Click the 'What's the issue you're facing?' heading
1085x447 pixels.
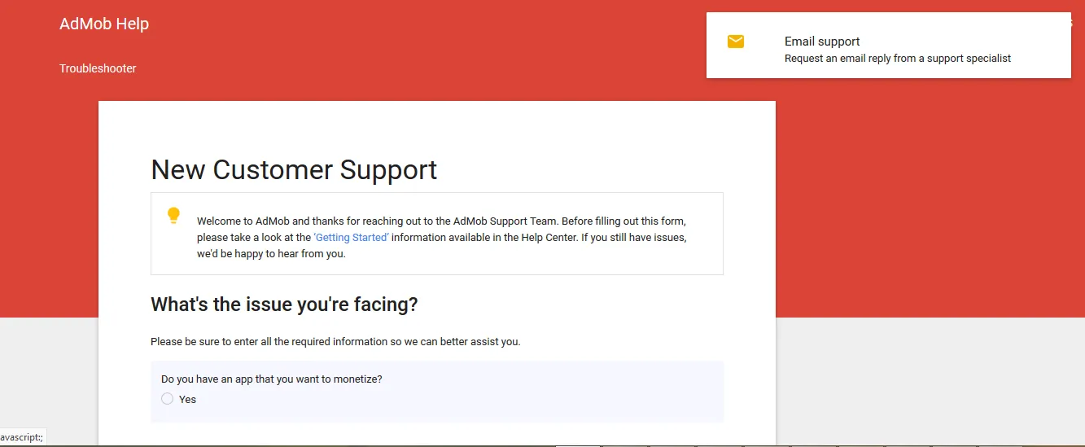tap(284, 305)
